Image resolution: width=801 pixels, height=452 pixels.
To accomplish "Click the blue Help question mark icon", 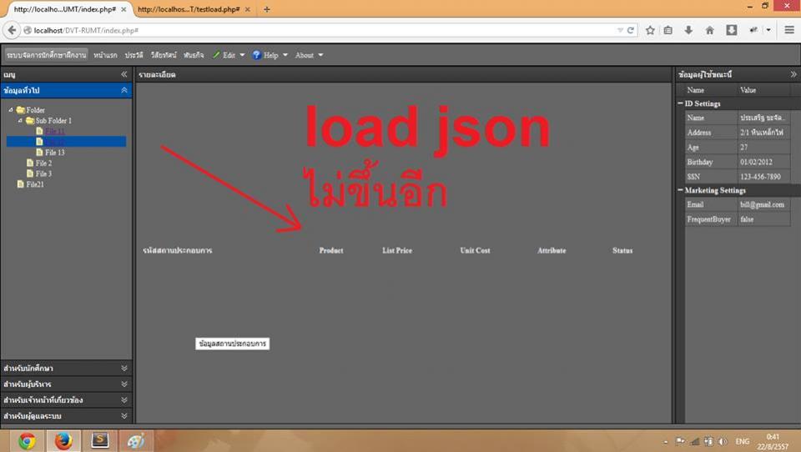I will 256,55.
